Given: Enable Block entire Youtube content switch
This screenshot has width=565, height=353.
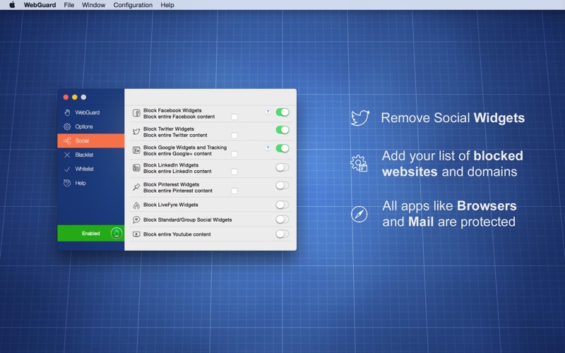Looking at the screenshot, I should pos(282,234).
